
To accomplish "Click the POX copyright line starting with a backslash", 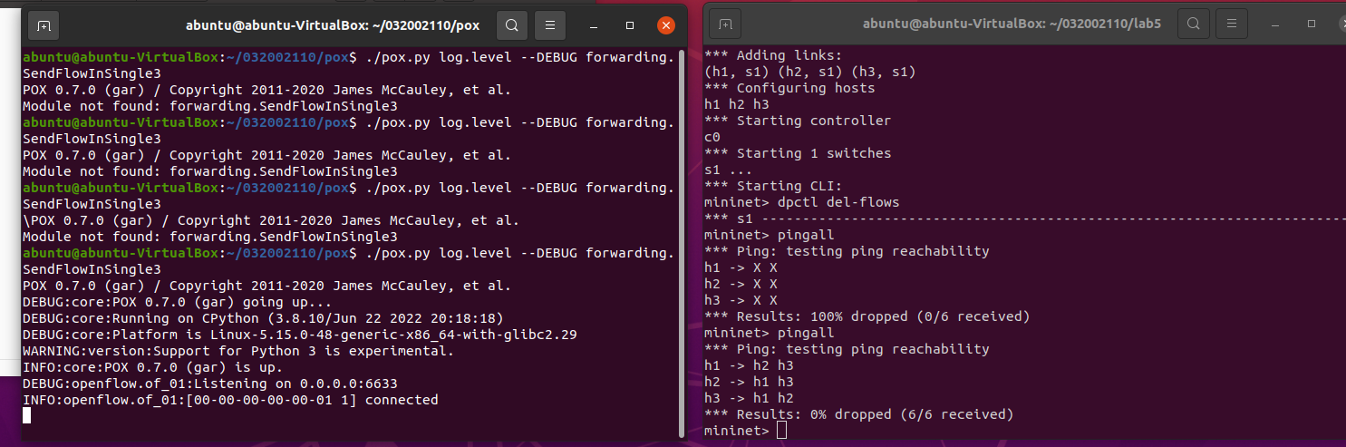I will 271,220.
